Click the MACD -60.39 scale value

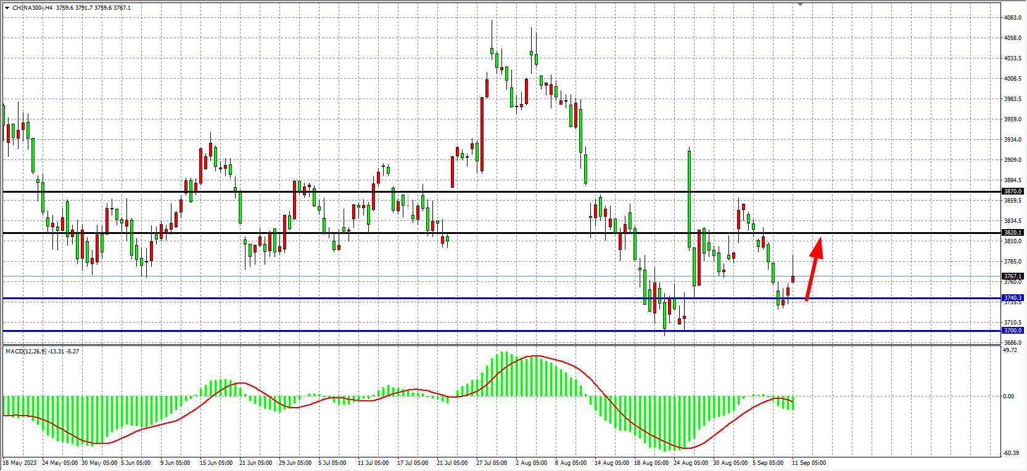tap(1011, 453)
